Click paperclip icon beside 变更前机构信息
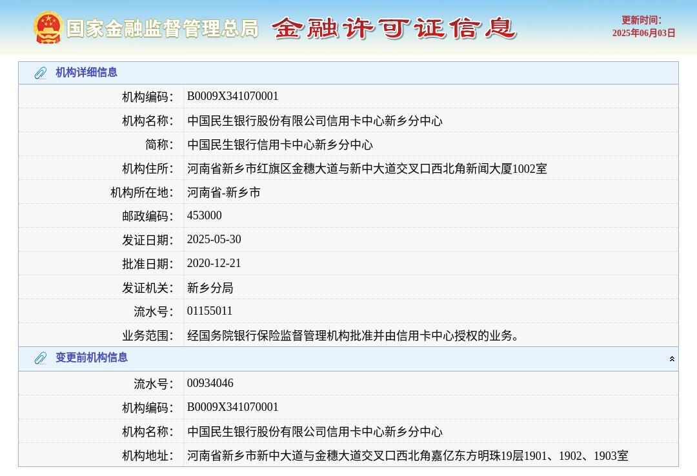 tap(41, 358)
